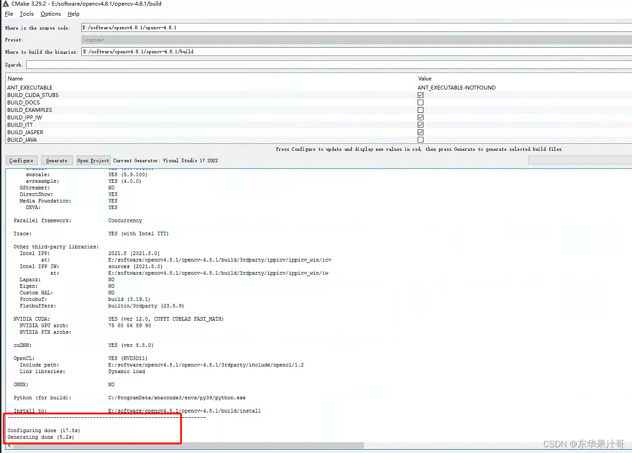Viewport: 632px width, 453px height.
Task: Click the scrollbar left arrow in output log
Action: (x=9, y=446)
